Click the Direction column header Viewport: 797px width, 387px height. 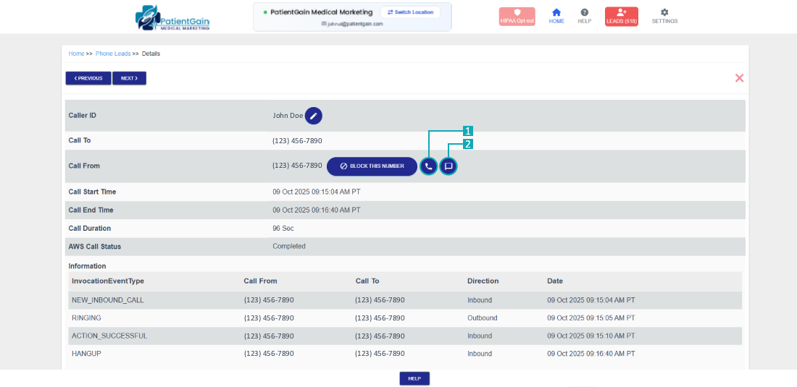pos(483,281)
